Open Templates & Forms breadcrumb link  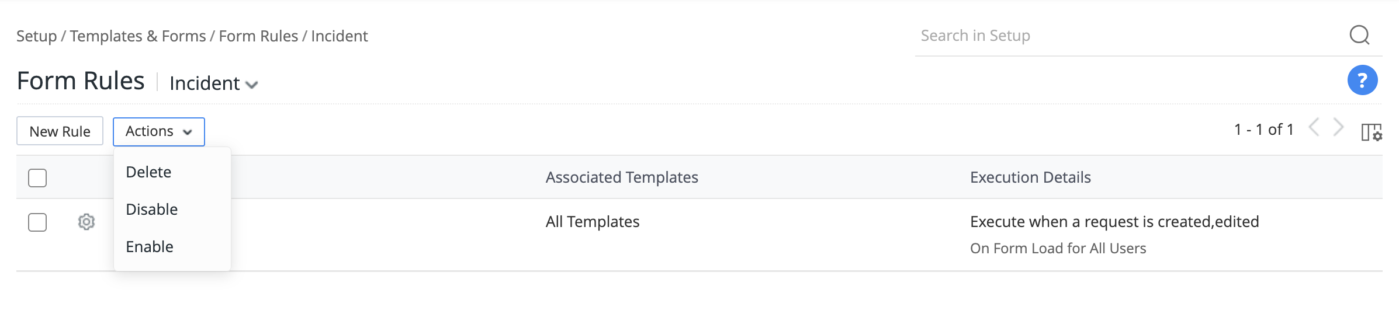(138, 36)
